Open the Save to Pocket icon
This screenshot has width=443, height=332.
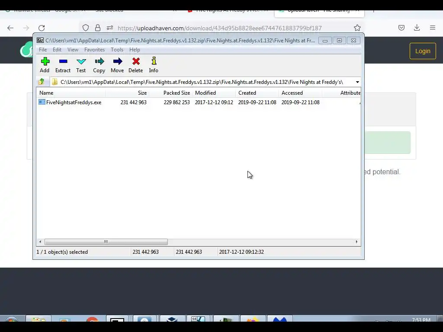[x=401, y=28]
